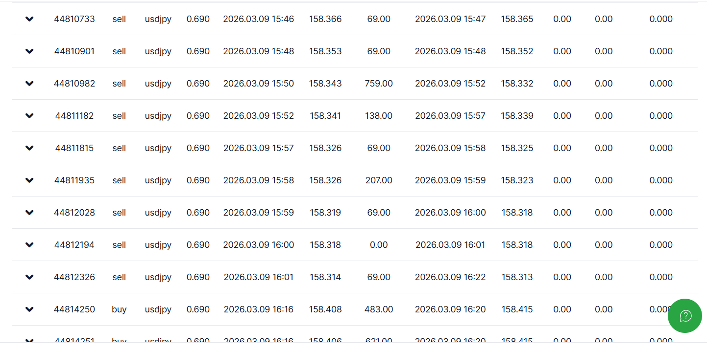
Task: Click close time 2026.03.09 16:22
Action: 450,277
